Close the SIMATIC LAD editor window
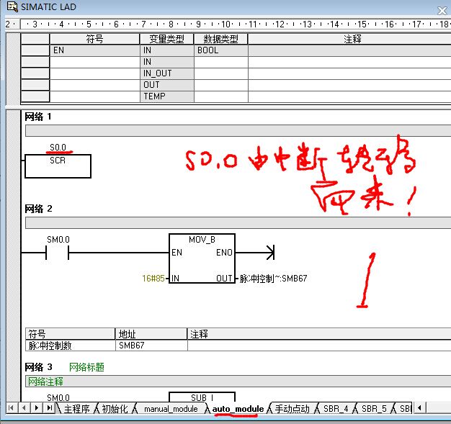This screenshot has width=451, height=424. coord(442,11)
